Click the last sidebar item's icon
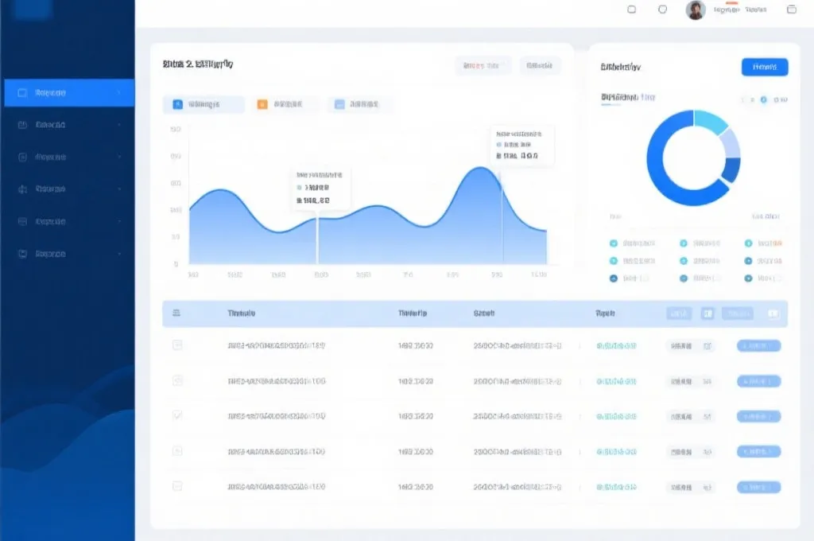 (22, 255)
